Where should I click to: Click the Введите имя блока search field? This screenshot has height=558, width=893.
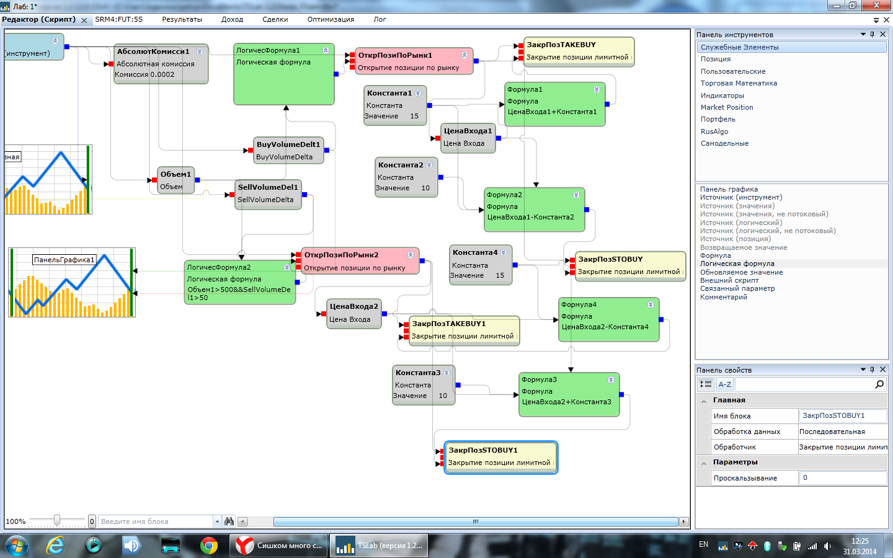(156, 521)
